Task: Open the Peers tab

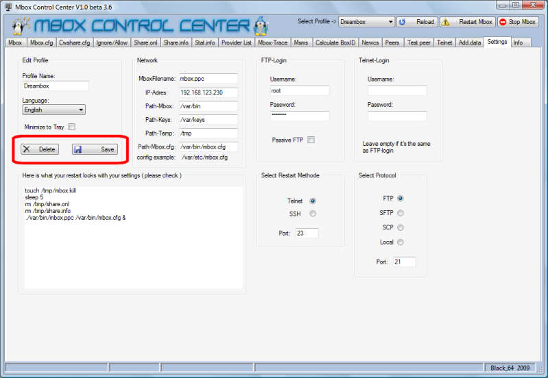Action: pos(392,42)
